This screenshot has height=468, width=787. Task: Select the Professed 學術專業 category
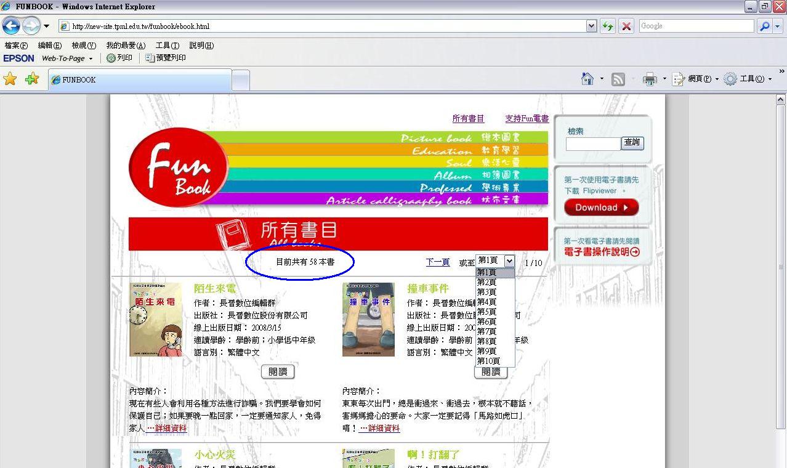click(470, 187)
